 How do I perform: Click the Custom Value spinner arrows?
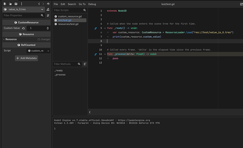point(48,28)
